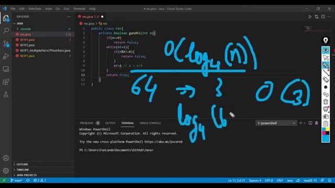Open the Source Control view
Viewport: 335px width, 188px height.
point(6,44)
